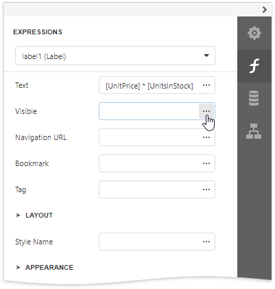Click the Navigation URL label
275x289 pixels.
(41, 137)
